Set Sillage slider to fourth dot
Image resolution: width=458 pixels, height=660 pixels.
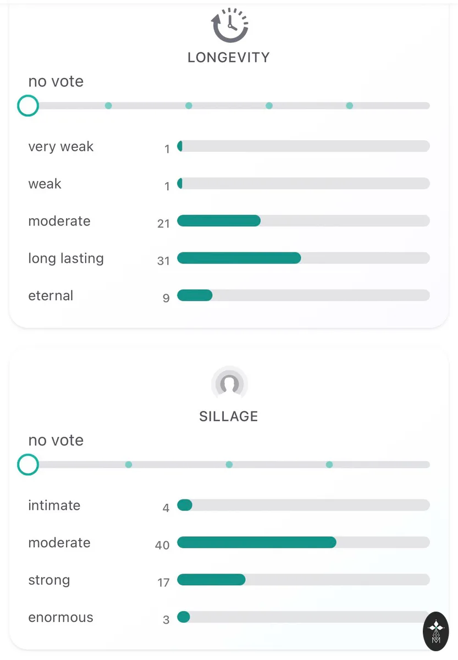[329, 465]
